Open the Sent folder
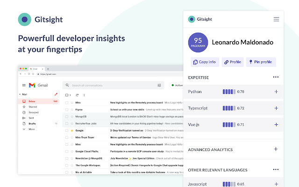 [x=31, y=118]
